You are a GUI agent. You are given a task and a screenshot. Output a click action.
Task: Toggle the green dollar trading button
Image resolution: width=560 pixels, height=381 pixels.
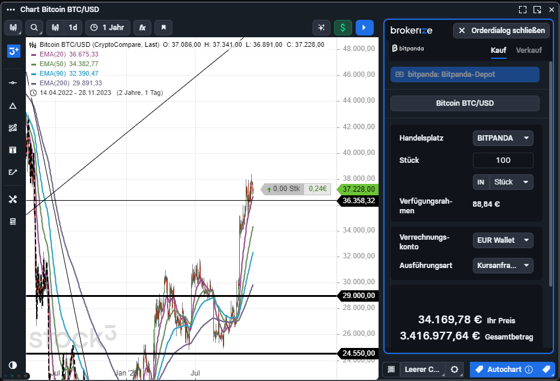click(x=343, y=28)
